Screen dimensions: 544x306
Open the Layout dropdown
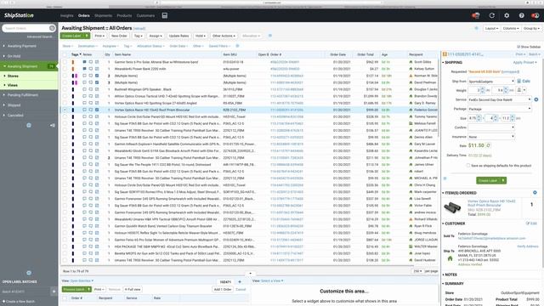[491, 28]
